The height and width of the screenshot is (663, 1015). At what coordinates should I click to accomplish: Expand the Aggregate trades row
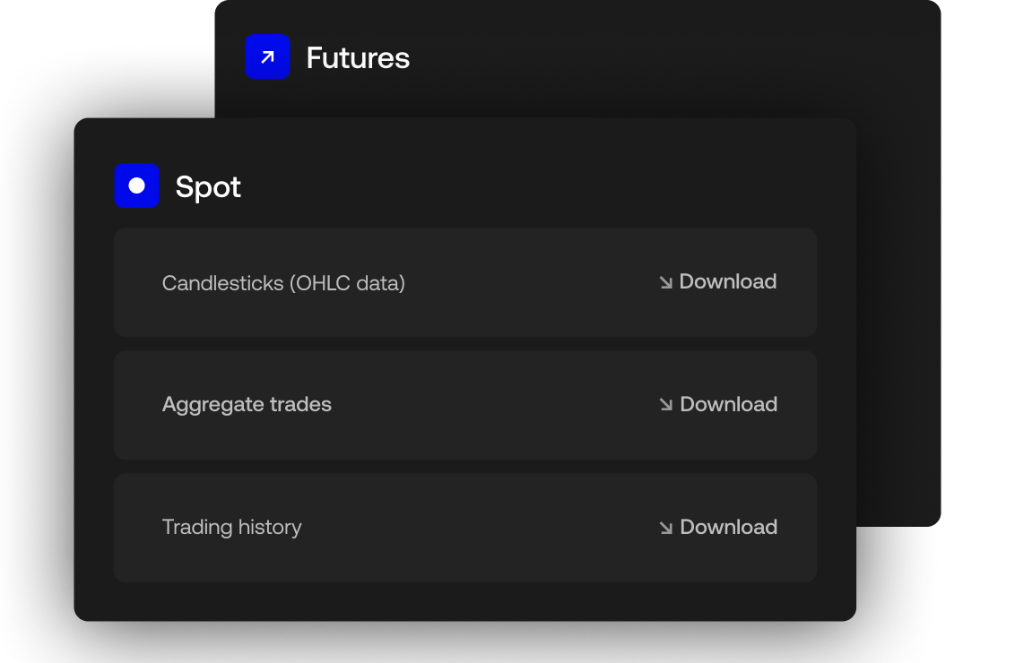click(x=464, y=404)
